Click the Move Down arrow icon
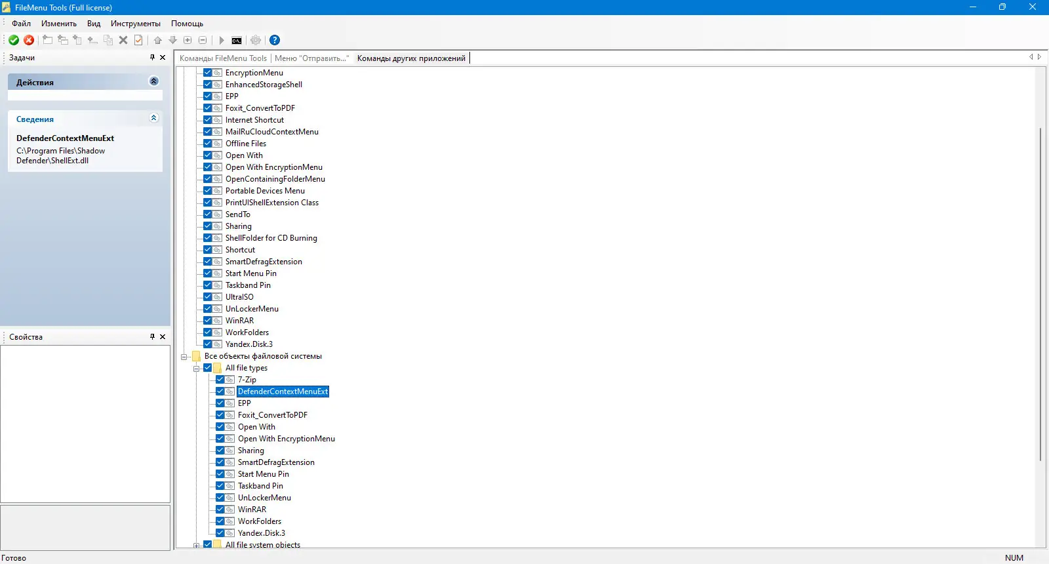The height and width of the screenshot is (564, 1049). point(173,40)
